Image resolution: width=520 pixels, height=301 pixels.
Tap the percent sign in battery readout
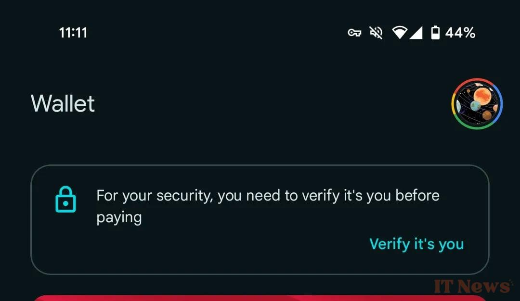pos(469,33)
